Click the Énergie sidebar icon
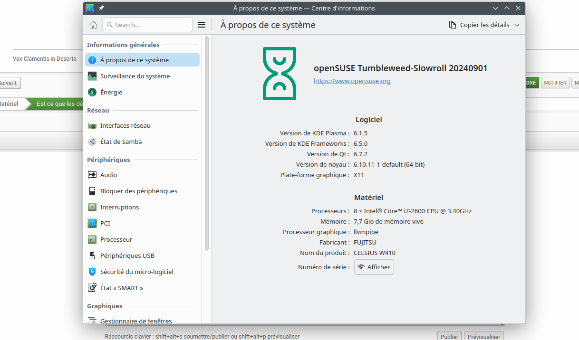The image size is (579, 340). [x=92, y=92]
